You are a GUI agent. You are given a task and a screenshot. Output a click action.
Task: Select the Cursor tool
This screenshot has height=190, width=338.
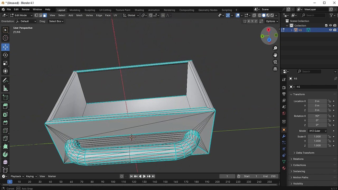click(5, 38)
